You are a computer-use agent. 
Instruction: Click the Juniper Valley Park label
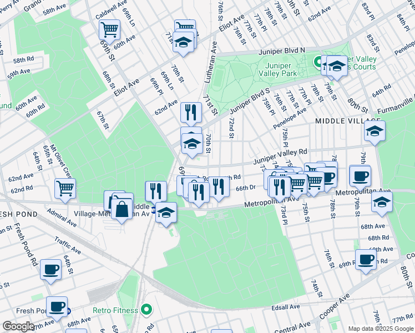tap(277, 69)
